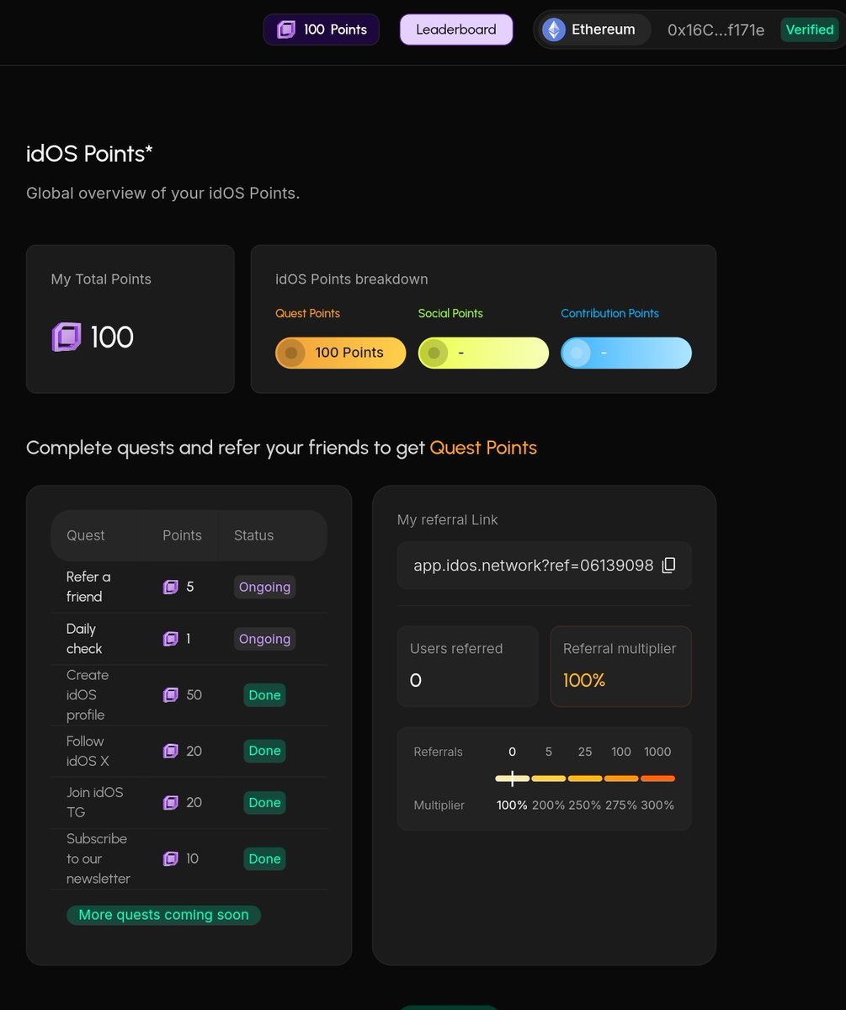
Task: Copy referral link with the copy icon
Action: 668,566
